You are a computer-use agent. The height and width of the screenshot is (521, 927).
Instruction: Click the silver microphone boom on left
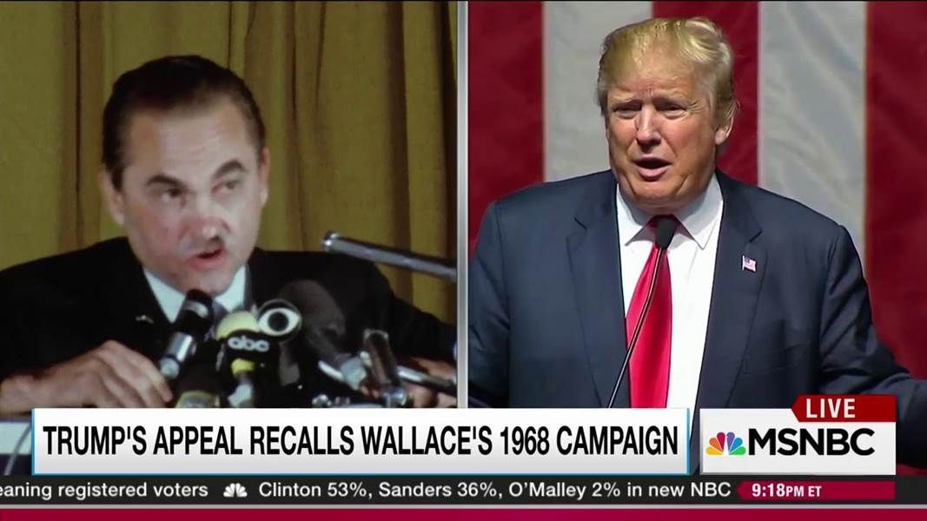388,255
